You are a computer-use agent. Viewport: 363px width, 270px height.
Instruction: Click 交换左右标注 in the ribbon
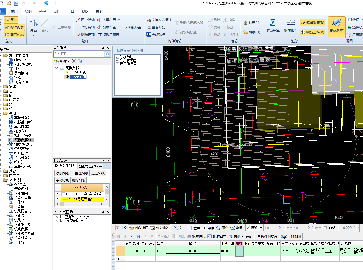159,20
